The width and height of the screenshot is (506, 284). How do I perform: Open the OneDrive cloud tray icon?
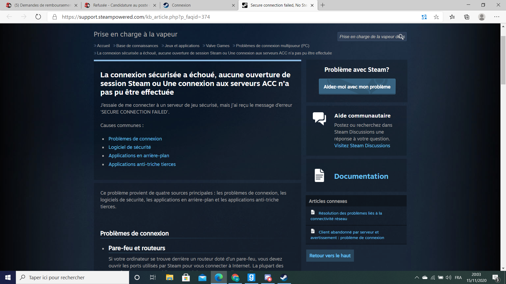(425, 277)
